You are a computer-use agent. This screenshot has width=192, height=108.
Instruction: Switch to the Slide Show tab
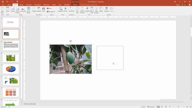pyautogui.click(x=46, y=5)
